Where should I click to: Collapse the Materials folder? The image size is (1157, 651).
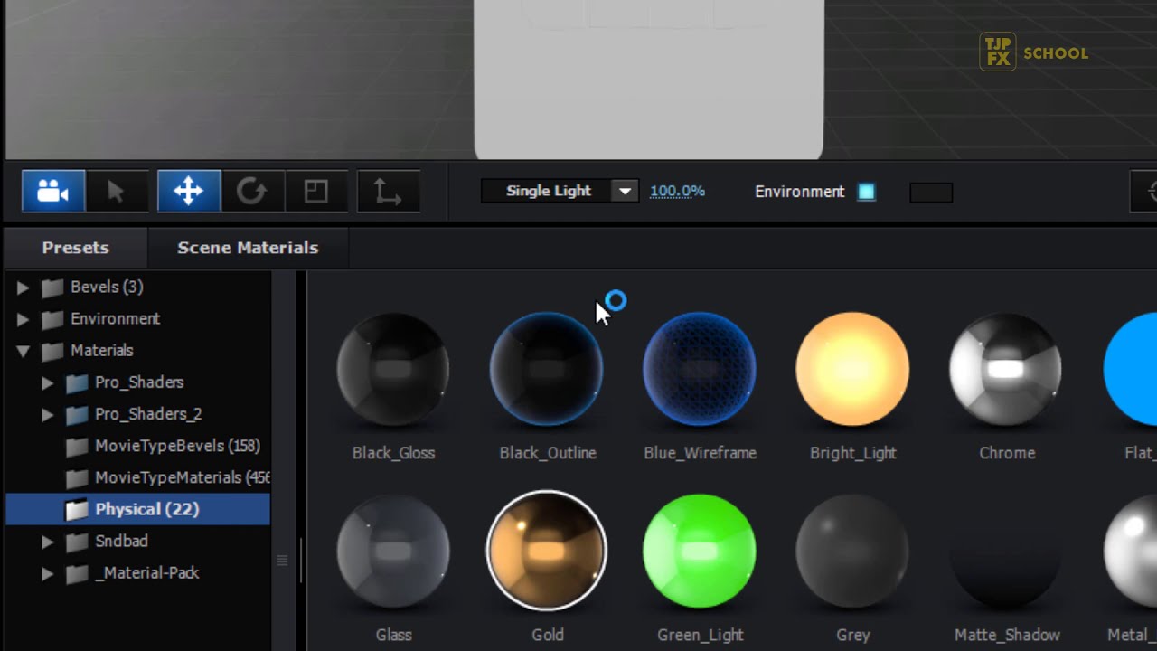23,351
